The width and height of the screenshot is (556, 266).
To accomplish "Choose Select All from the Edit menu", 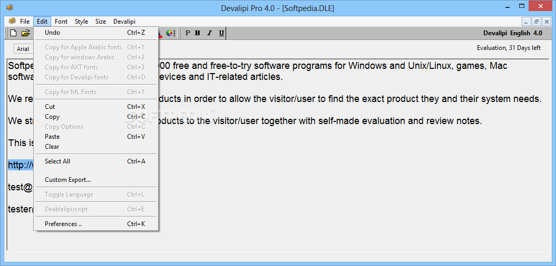I will [x=96, y=161].
